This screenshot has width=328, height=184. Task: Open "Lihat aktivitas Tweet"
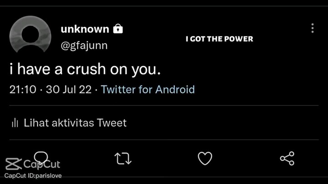pyautogui.click(x=75, y=123)
